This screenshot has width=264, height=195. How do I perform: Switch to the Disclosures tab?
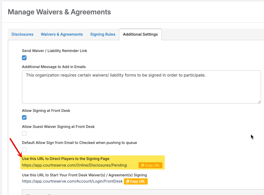pos(22,34)
